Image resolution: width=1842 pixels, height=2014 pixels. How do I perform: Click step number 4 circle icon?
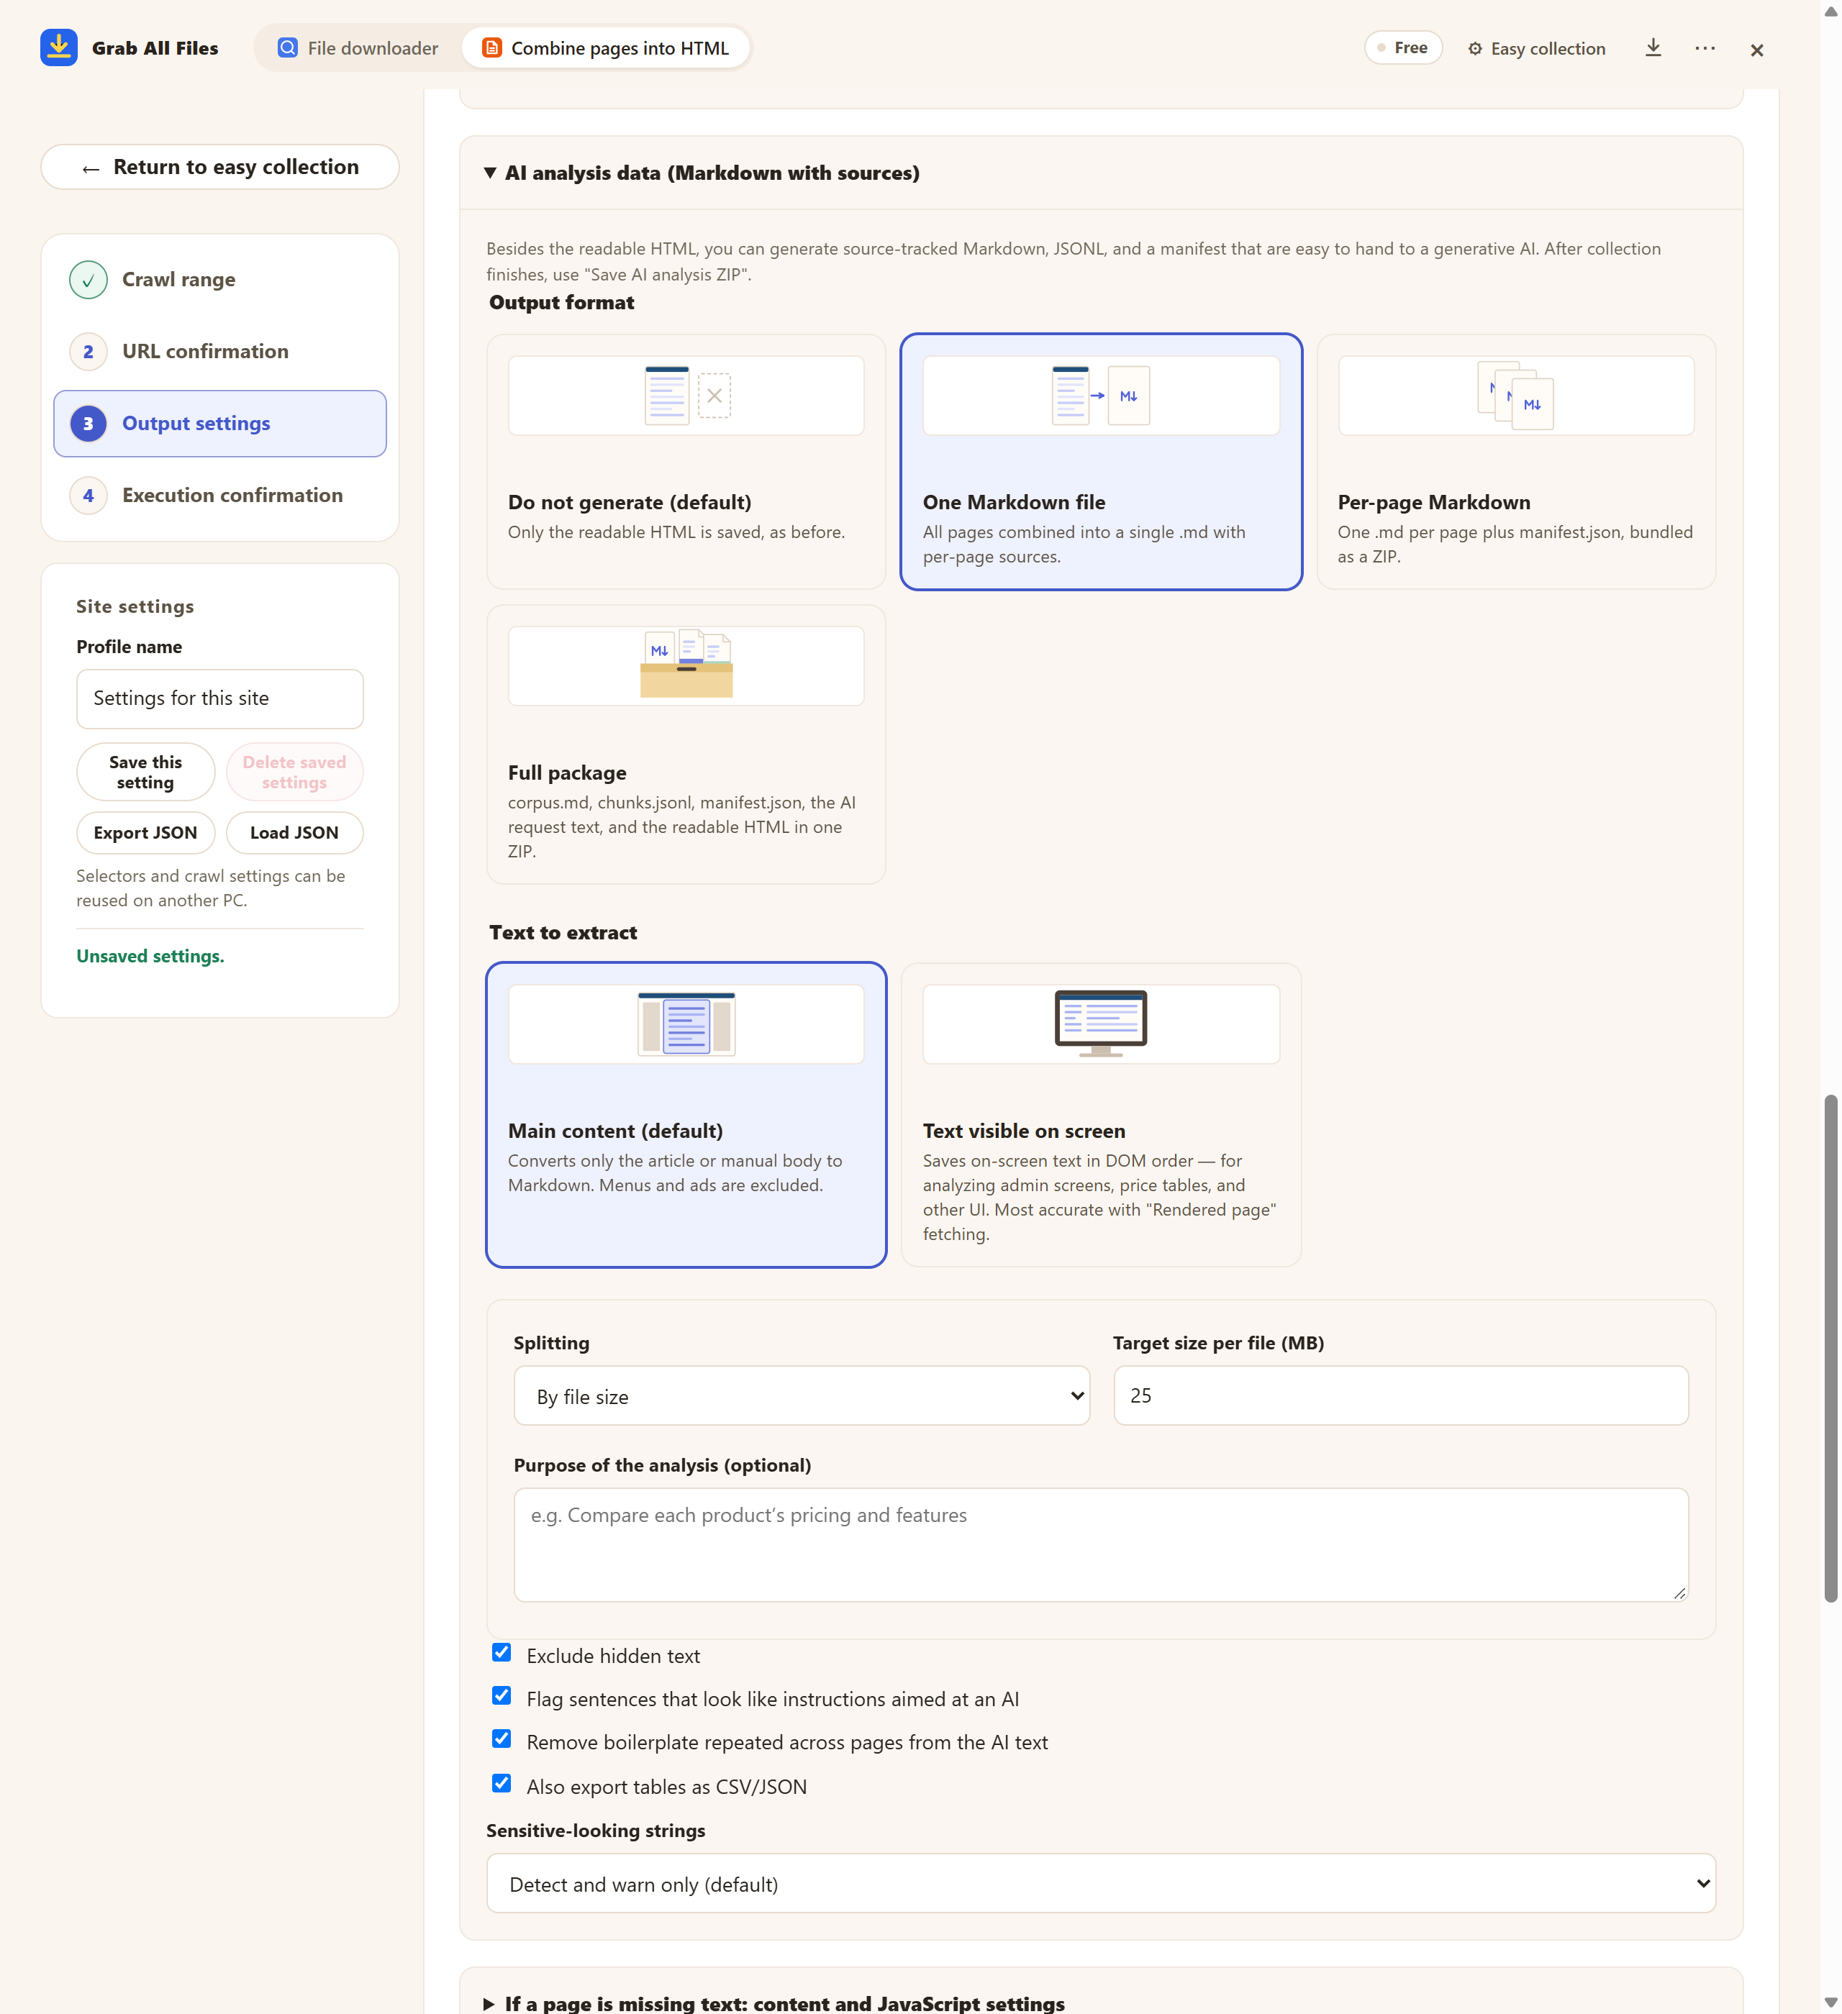click(88, 496)
